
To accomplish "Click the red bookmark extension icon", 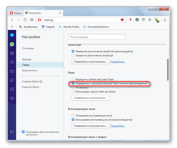I will tap(131, 20).
